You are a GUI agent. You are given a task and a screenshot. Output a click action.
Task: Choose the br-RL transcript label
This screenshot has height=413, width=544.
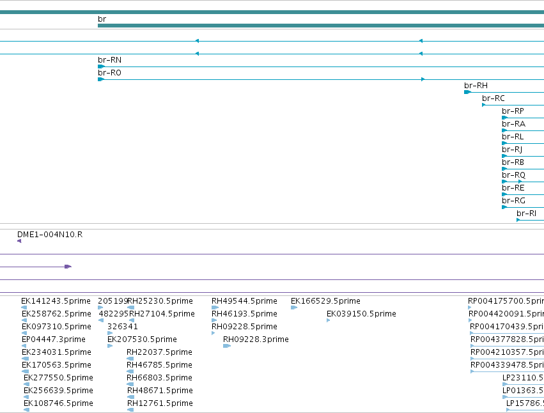[513, 137]
